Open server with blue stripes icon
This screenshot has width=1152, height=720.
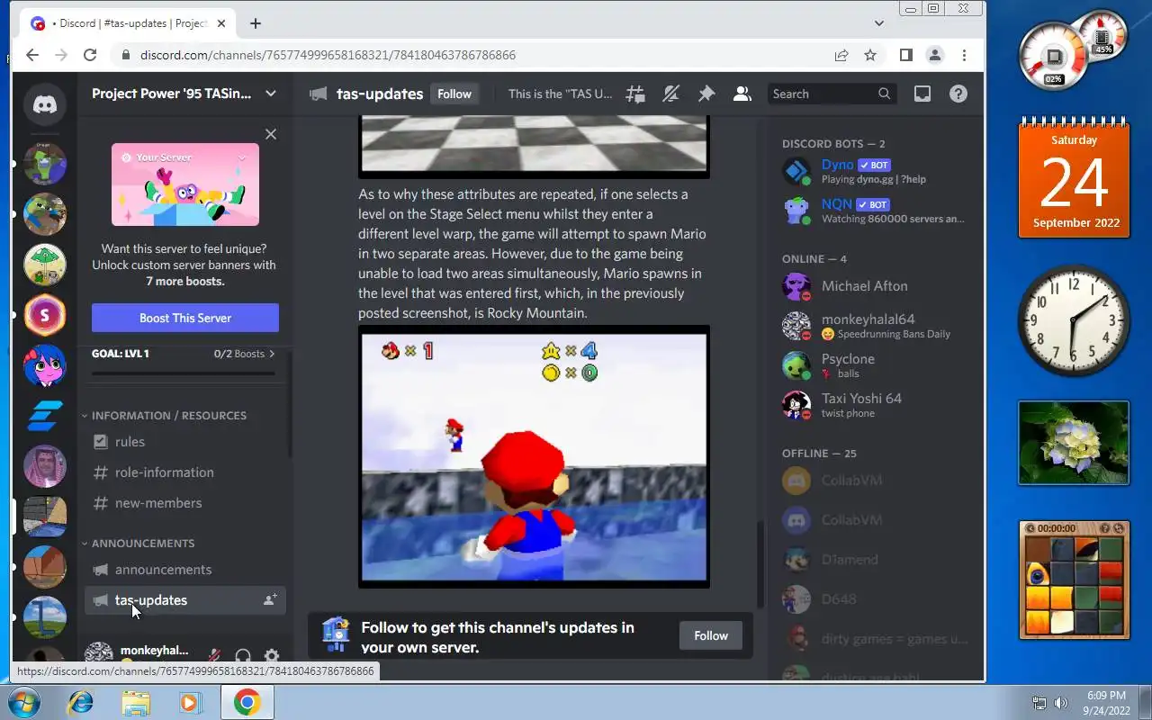pos(44,416)
